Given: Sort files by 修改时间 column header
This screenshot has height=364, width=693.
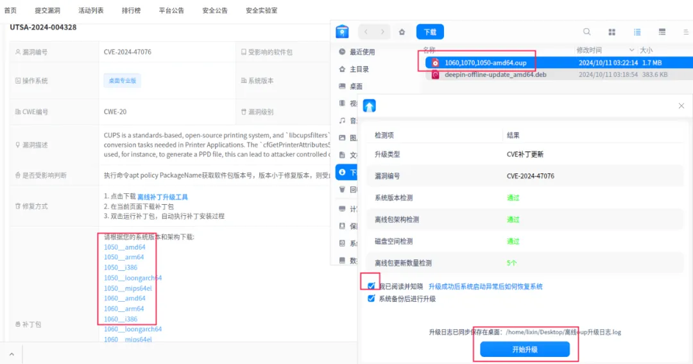Looking at the screenshot, I should coord(588,50).
